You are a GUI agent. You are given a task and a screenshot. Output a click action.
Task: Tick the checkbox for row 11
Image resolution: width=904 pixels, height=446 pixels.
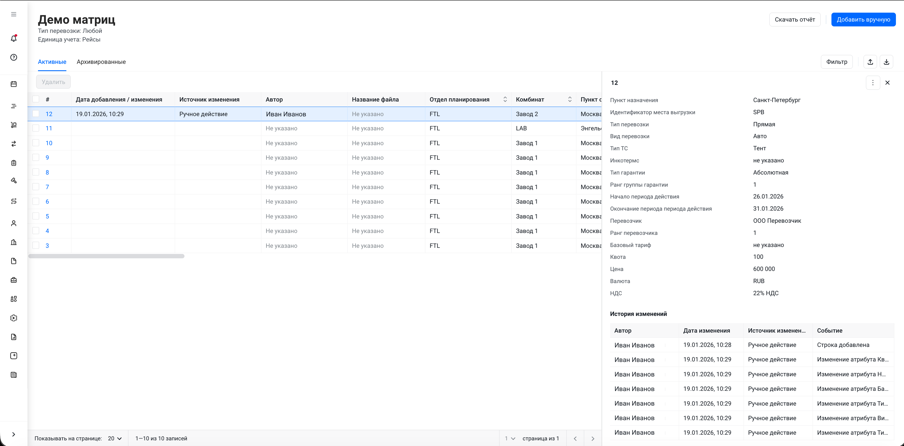tap(36, 128)
